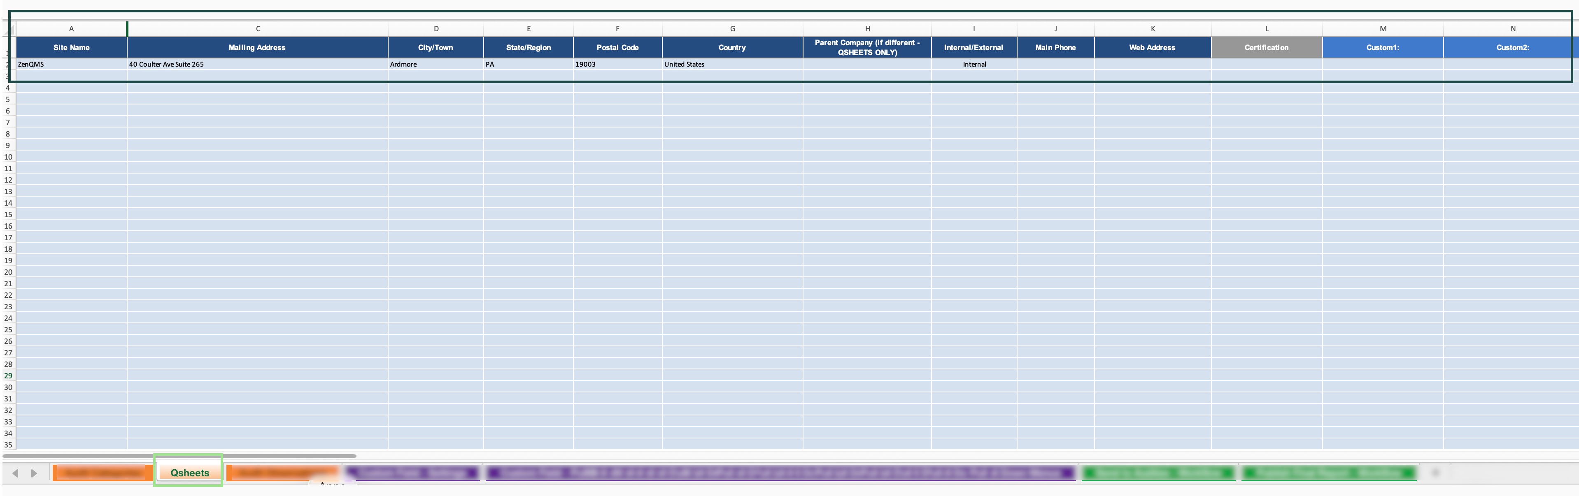
Task: Click the 'Main Phone' header cell
Action: click(x=1055, y=47)
